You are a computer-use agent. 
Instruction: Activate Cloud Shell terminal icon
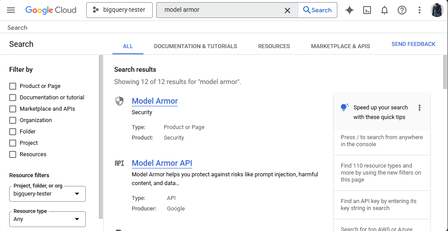[367, 10]
